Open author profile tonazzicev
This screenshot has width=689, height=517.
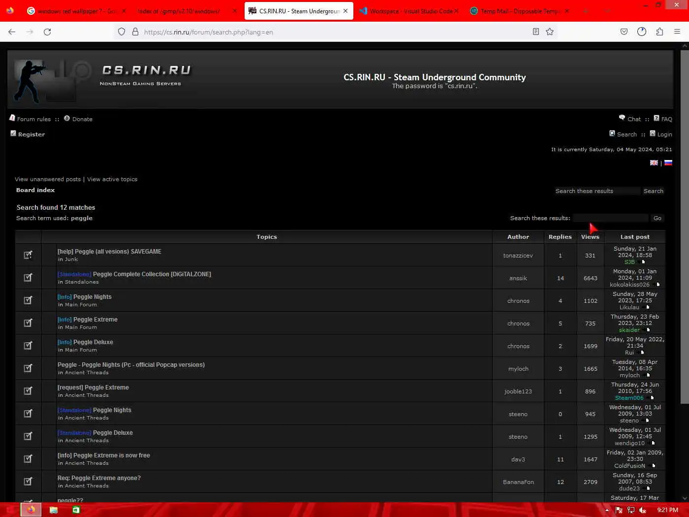pyautogui.click(x=518, y=256)
